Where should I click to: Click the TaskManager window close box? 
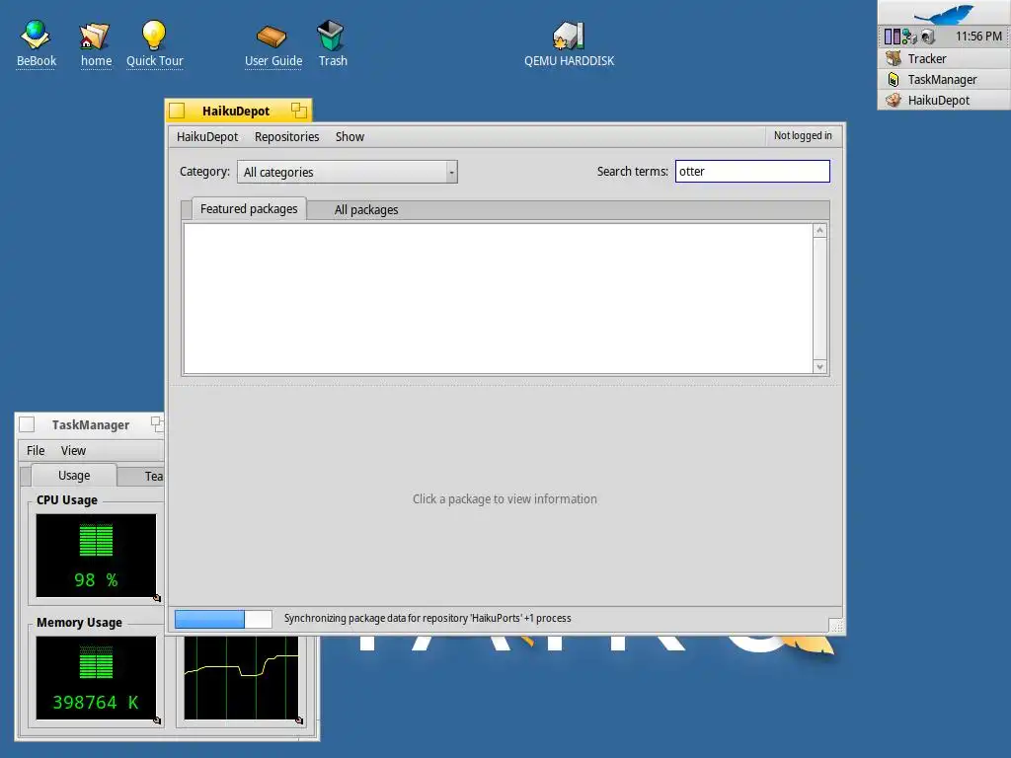[x=27, y=424]
